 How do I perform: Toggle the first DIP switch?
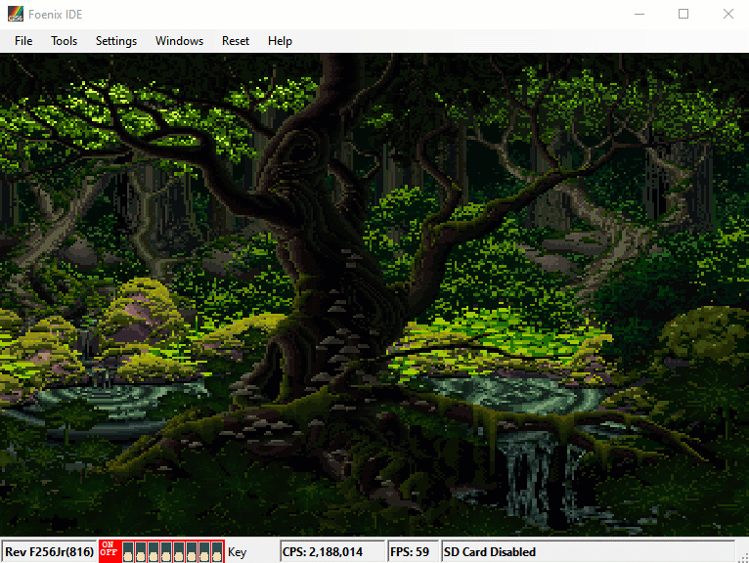[x=128, y=551]
